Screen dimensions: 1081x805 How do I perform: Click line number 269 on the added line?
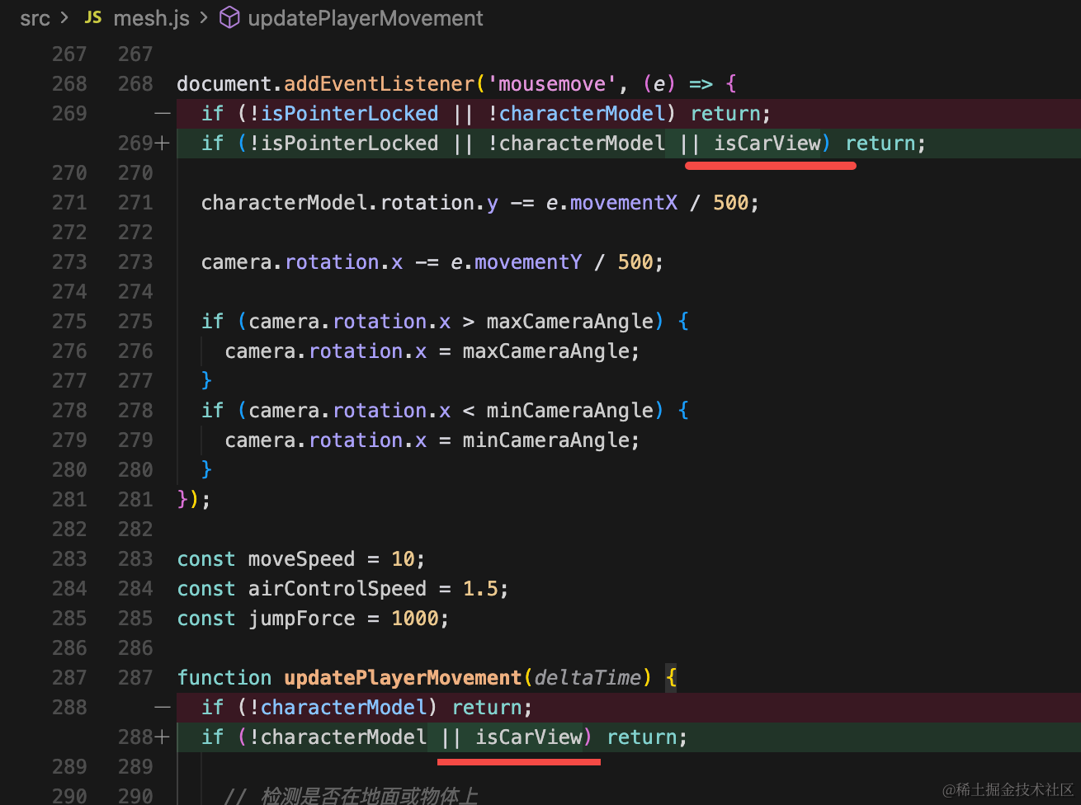click(135, 143)
